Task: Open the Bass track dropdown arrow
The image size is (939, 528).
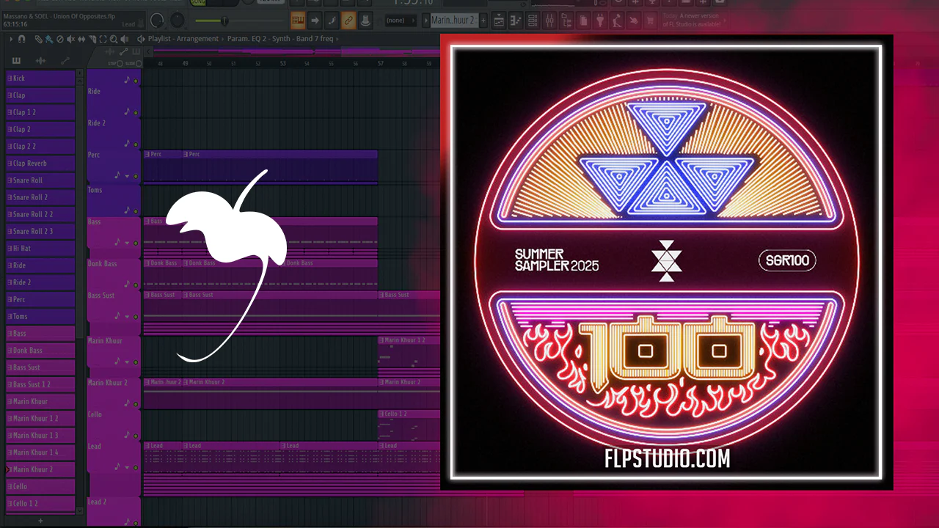Action: 126,243
